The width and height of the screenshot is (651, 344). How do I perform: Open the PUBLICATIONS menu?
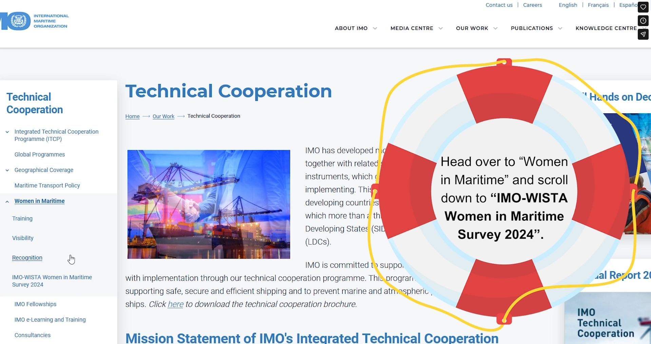point(532,28)
